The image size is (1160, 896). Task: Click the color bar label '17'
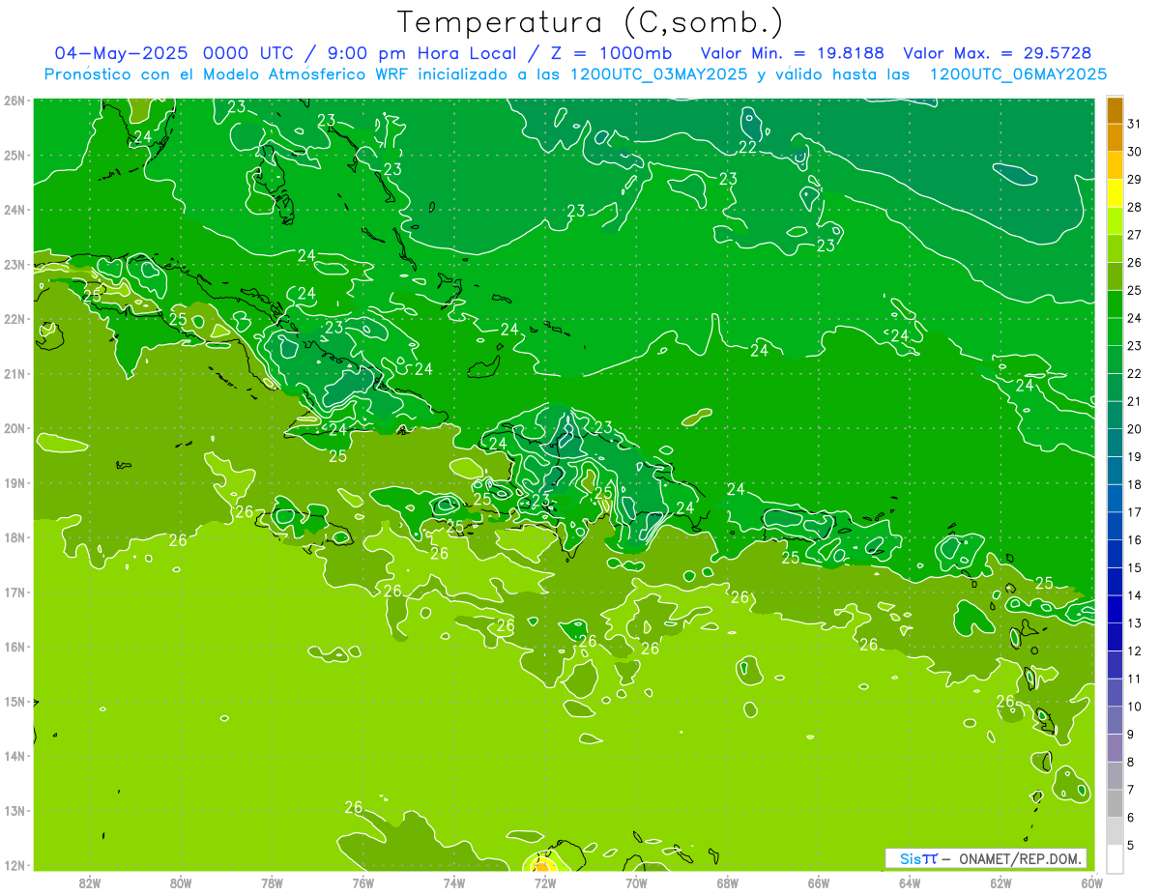(1135, 512)
